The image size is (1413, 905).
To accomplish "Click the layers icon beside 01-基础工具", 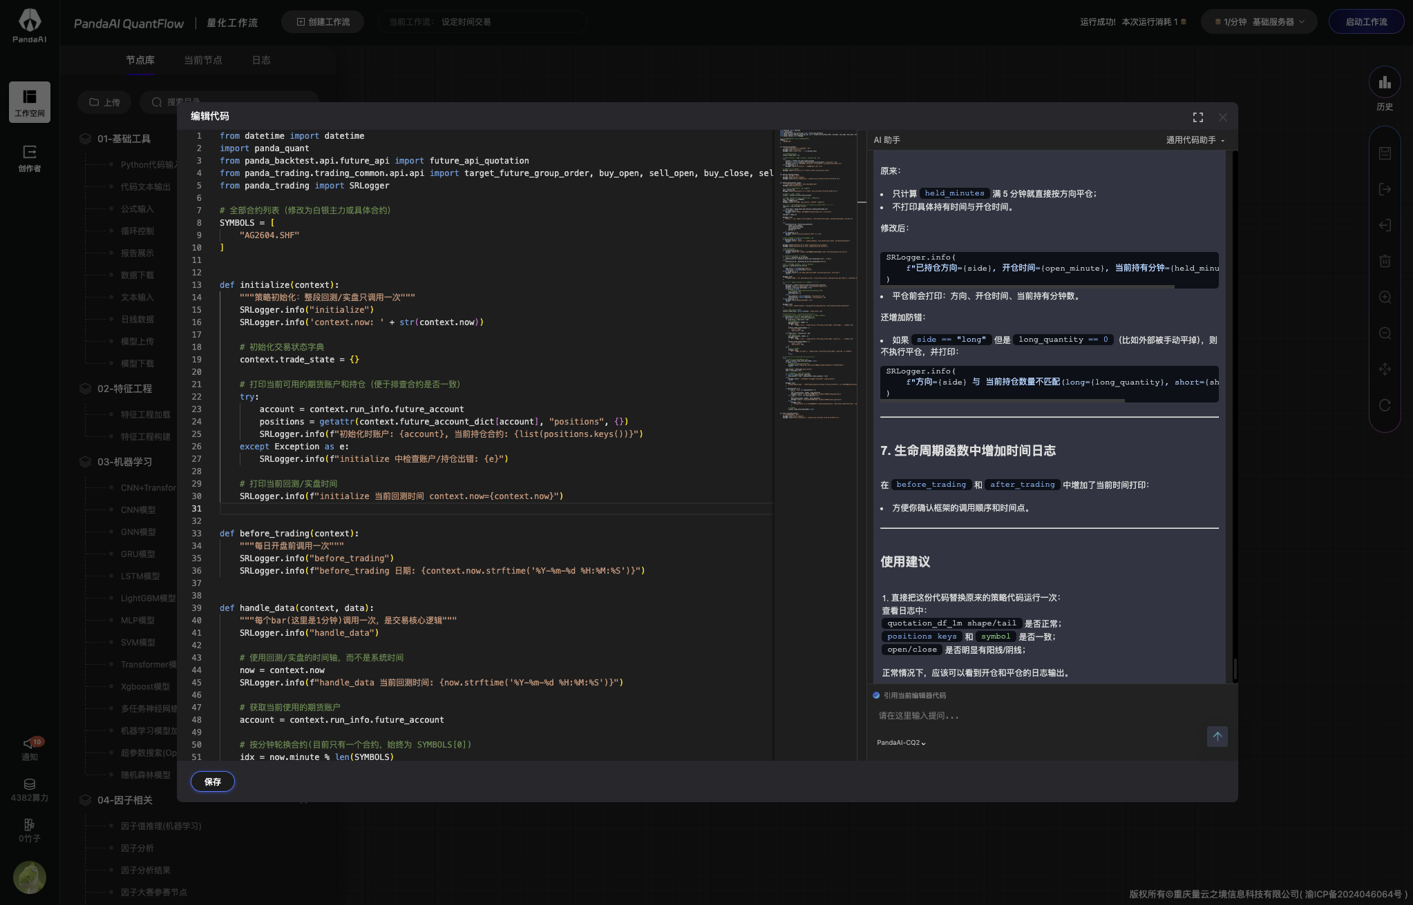I will 85,139.
